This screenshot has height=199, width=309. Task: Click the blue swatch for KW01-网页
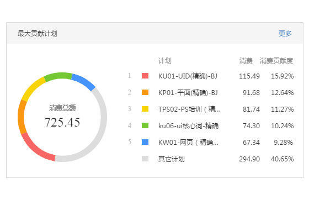tap(145, 142)
